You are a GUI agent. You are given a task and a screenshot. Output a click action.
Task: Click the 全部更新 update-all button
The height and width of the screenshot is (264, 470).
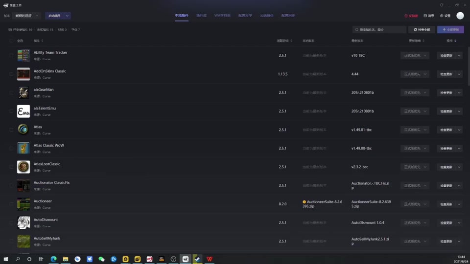point(450,30)
